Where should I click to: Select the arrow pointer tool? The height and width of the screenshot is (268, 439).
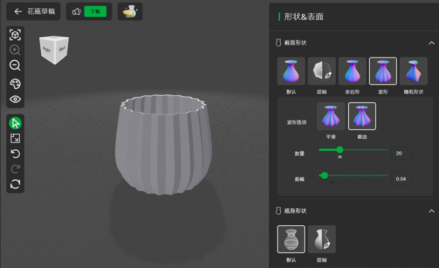pyautogui.click(x=15, y=123)
